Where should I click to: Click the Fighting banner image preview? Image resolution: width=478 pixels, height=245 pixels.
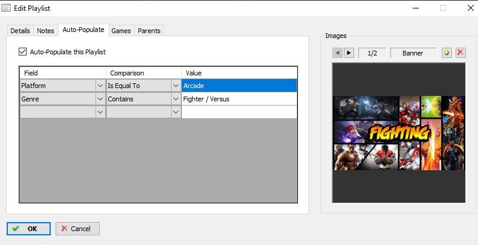point(399,133)
